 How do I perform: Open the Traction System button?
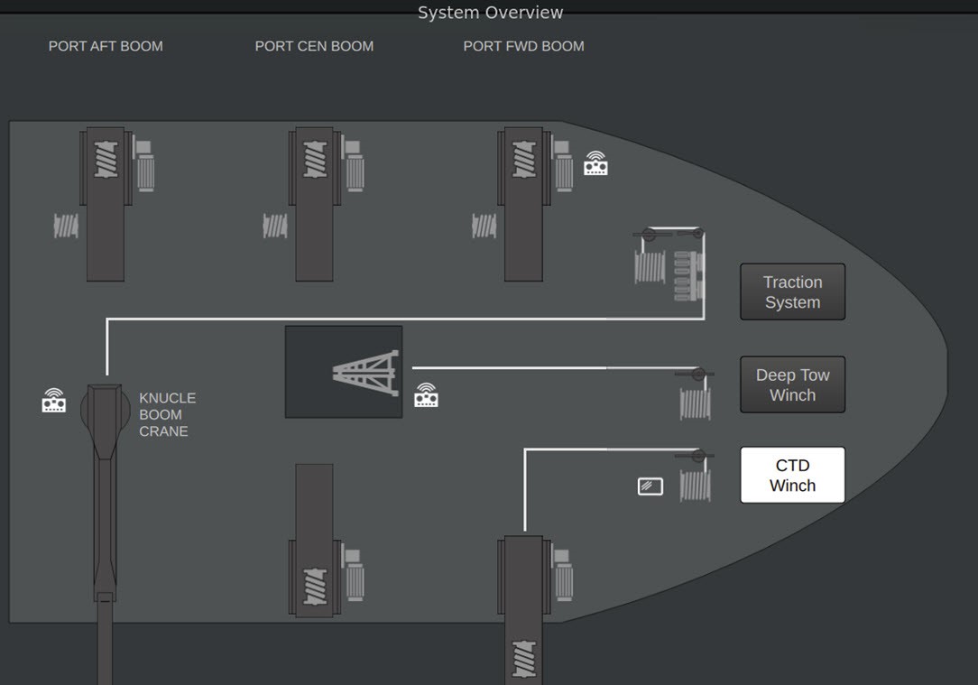click(792, 292)
